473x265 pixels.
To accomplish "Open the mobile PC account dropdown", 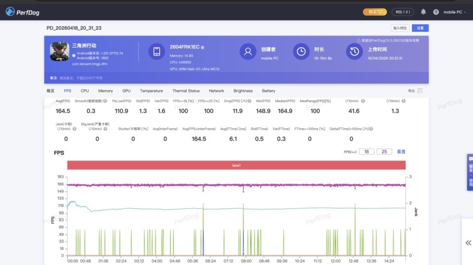I will click(454, 12).
